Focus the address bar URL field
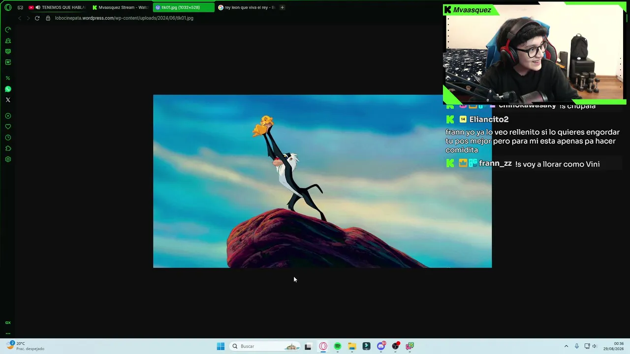The height and width of the screenshot is (354, 630). coord(124,18)
